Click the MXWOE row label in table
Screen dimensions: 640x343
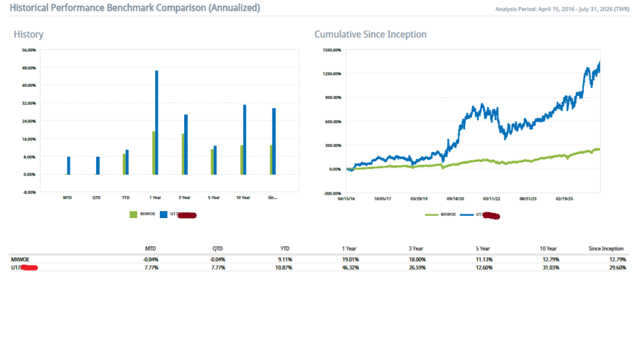coord(20,259)
